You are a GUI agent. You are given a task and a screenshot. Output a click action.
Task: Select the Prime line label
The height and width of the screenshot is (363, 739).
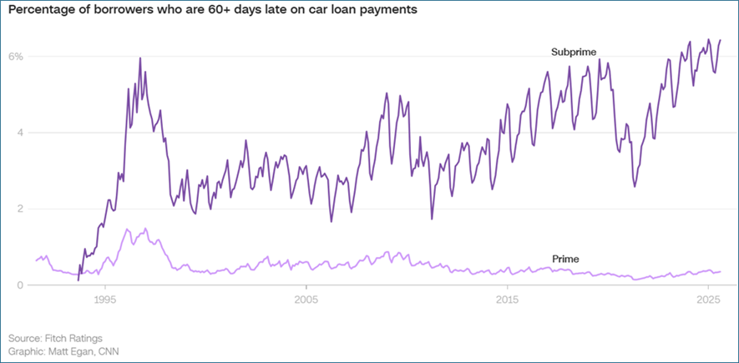tap(565, 259)
